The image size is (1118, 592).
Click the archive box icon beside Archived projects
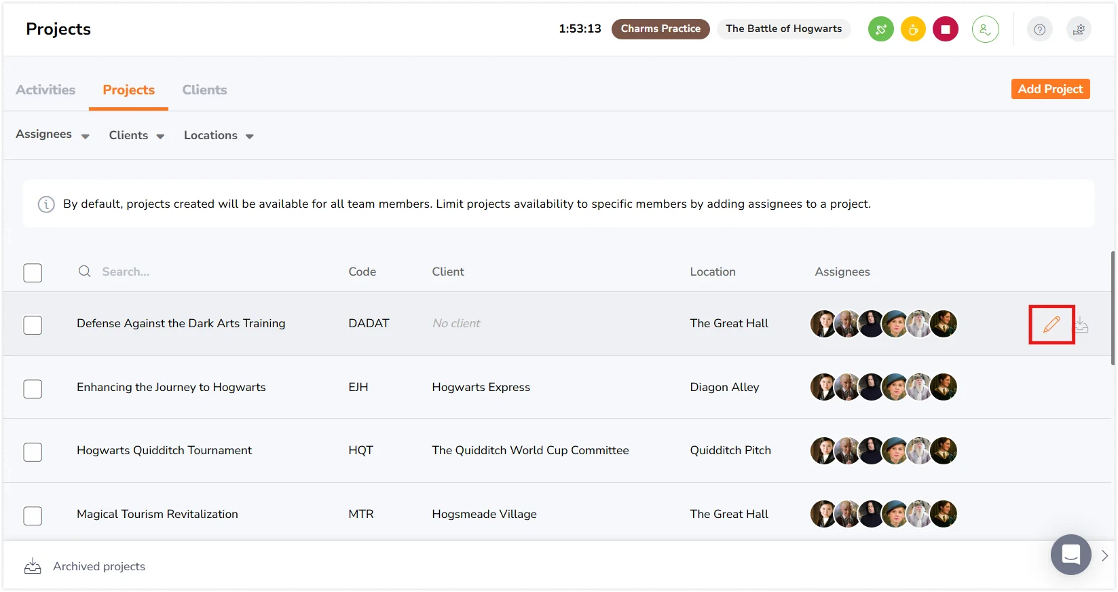click(33, 566)
